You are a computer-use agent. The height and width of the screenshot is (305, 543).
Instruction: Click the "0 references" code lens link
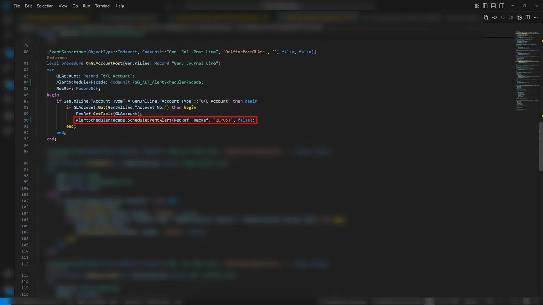point(57,58)
